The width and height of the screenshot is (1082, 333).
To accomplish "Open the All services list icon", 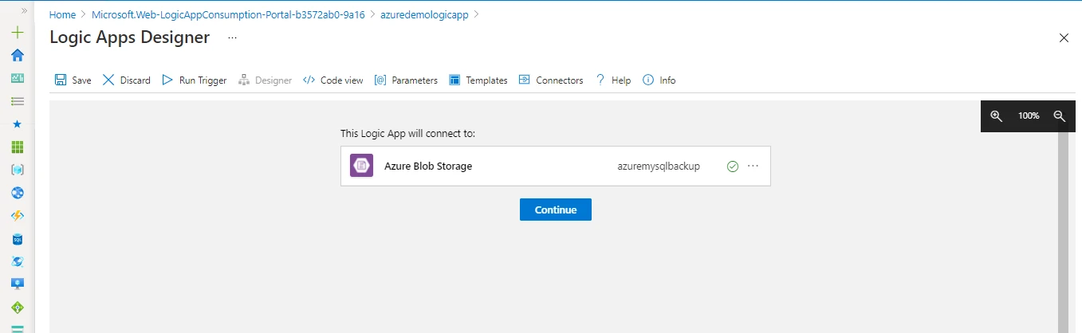I will click(x=17, y=101).
